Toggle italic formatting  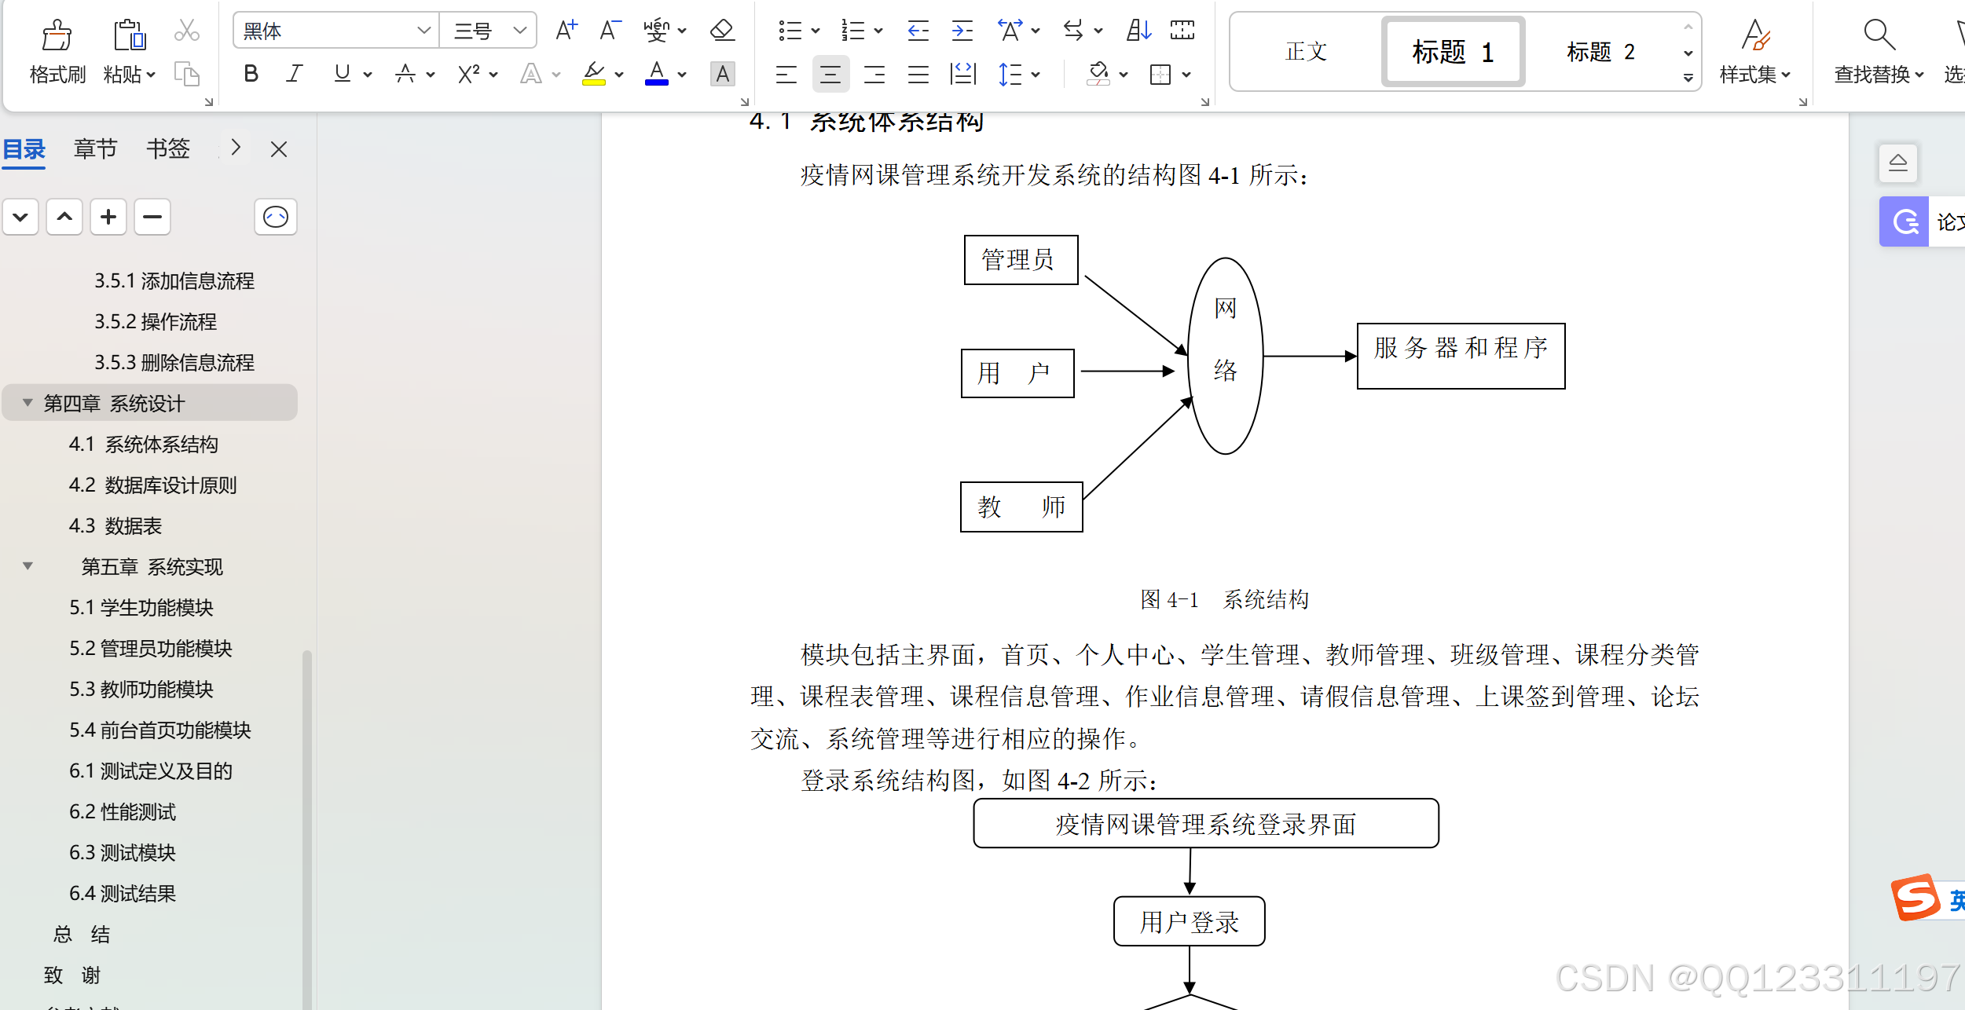[294, 74]
